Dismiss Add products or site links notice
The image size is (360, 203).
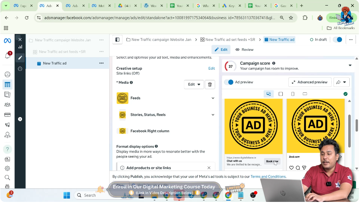(209, 168)
